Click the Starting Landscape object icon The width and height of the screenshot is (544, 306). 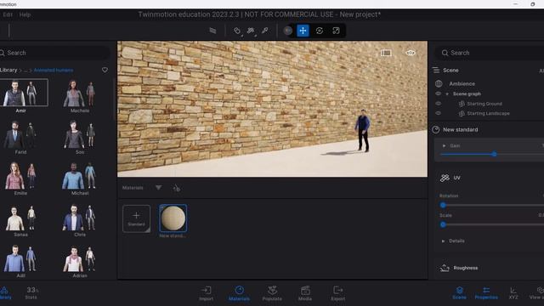(462, 113)
